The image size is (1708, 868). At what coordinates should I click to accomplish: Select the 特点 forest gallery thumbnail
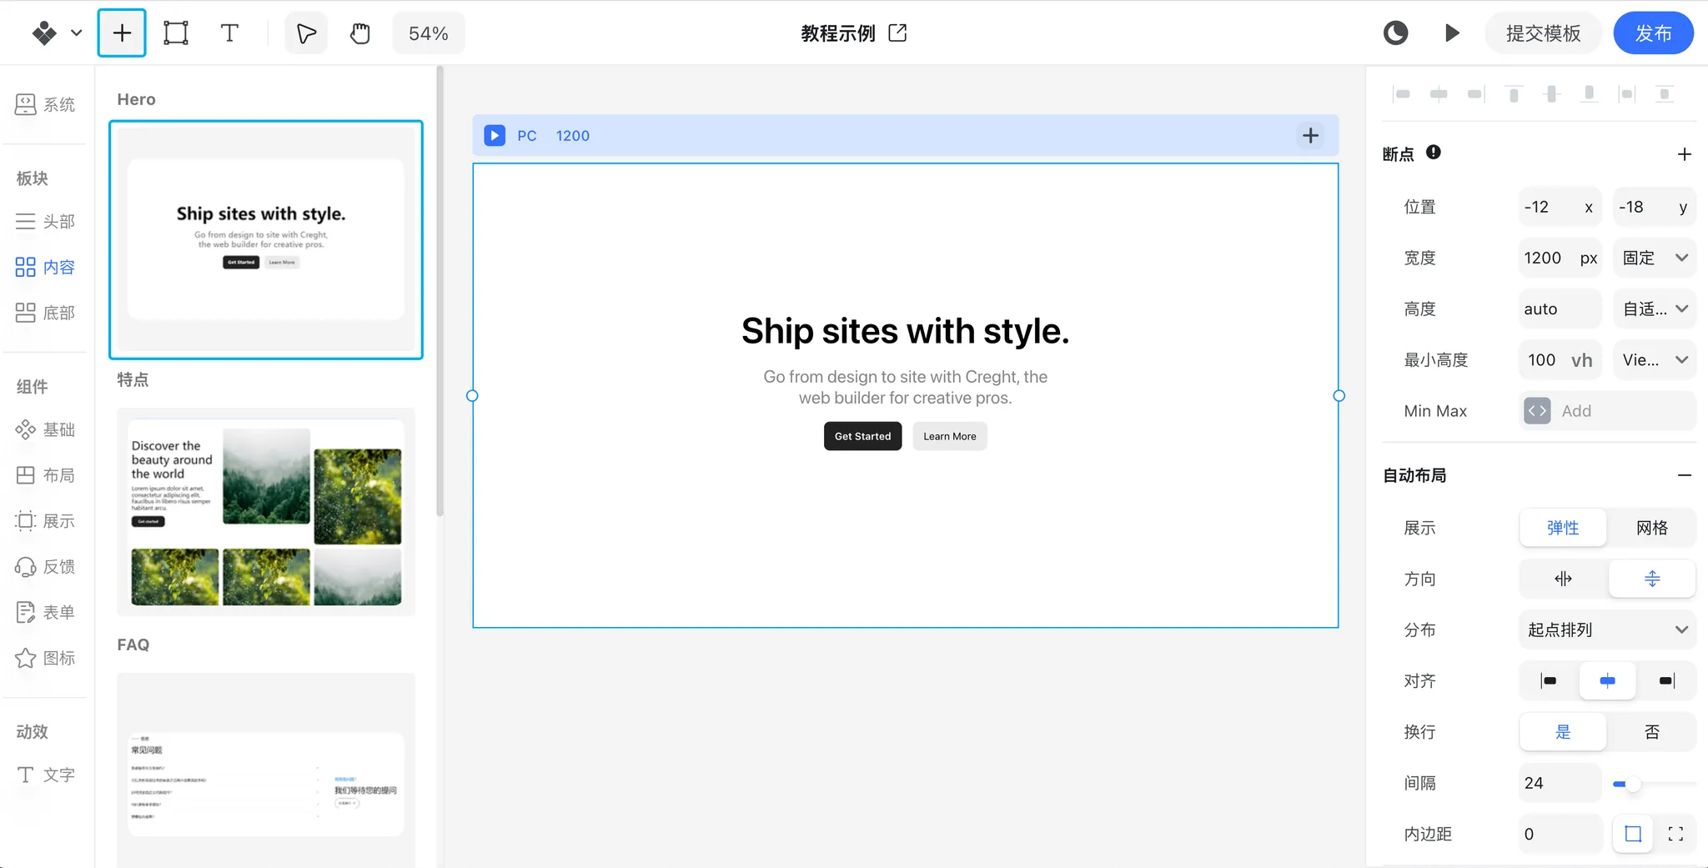click(x=266, y=512)
